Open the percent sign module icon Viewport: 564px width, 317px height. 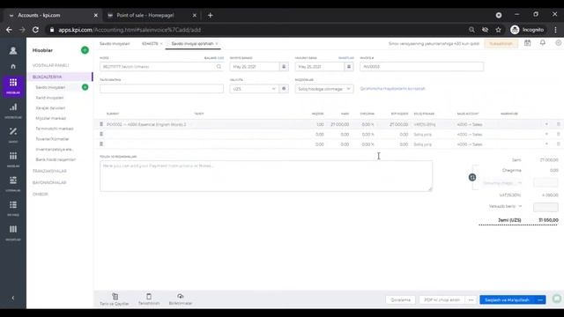pyautogui.click(x=13, y=131)
